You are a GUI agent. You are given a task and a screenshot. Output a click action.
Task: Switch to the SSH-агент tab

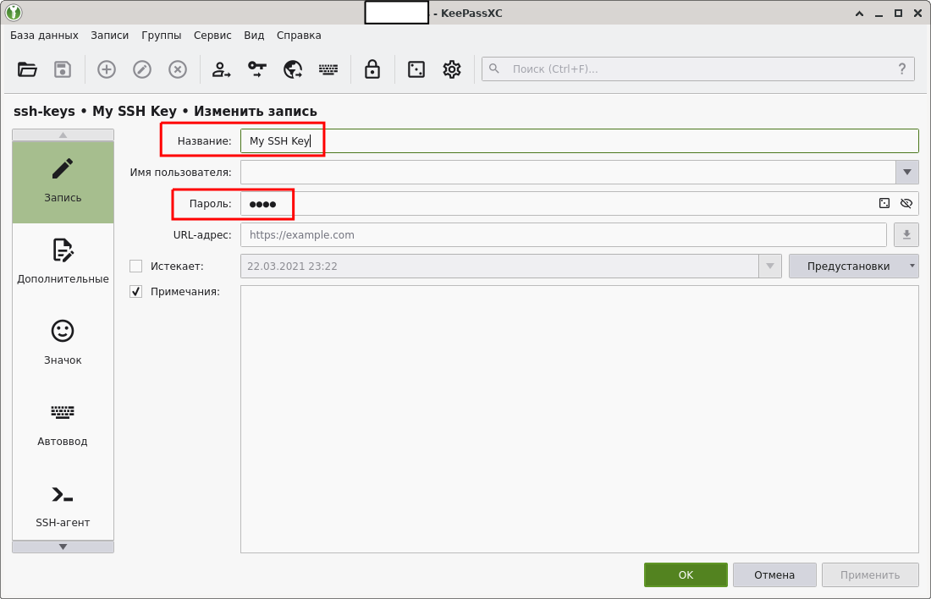(63, 504)
